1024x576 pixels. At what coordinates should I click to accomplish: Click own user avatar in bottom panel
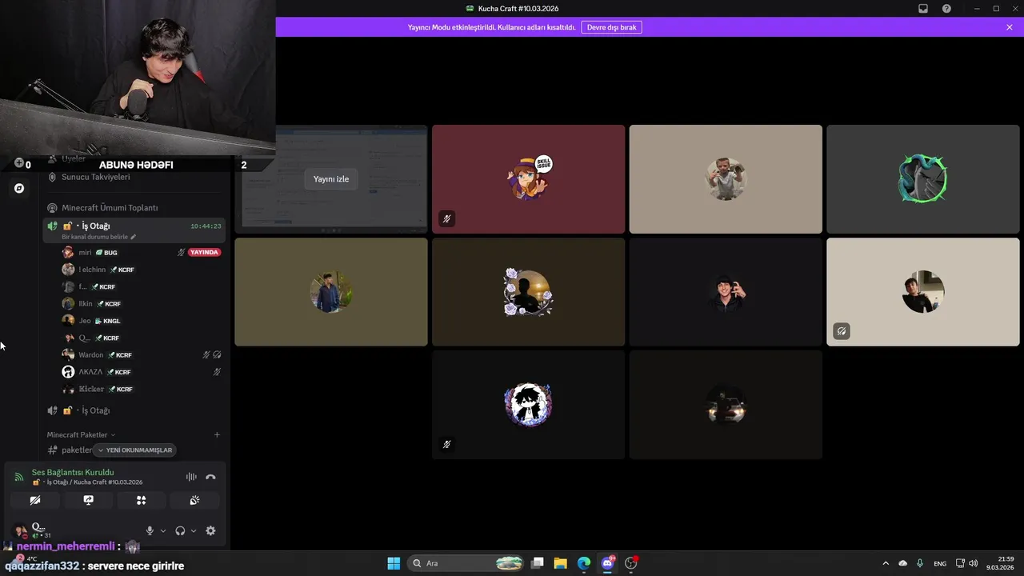20,530
